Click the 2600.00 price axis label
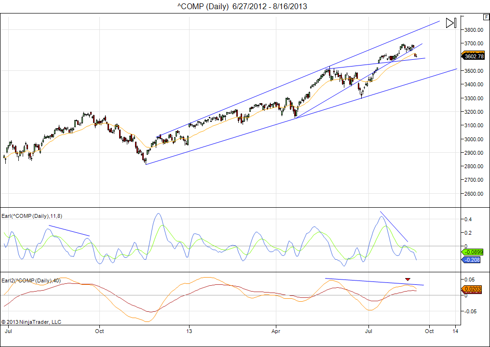 pos(473,194)
